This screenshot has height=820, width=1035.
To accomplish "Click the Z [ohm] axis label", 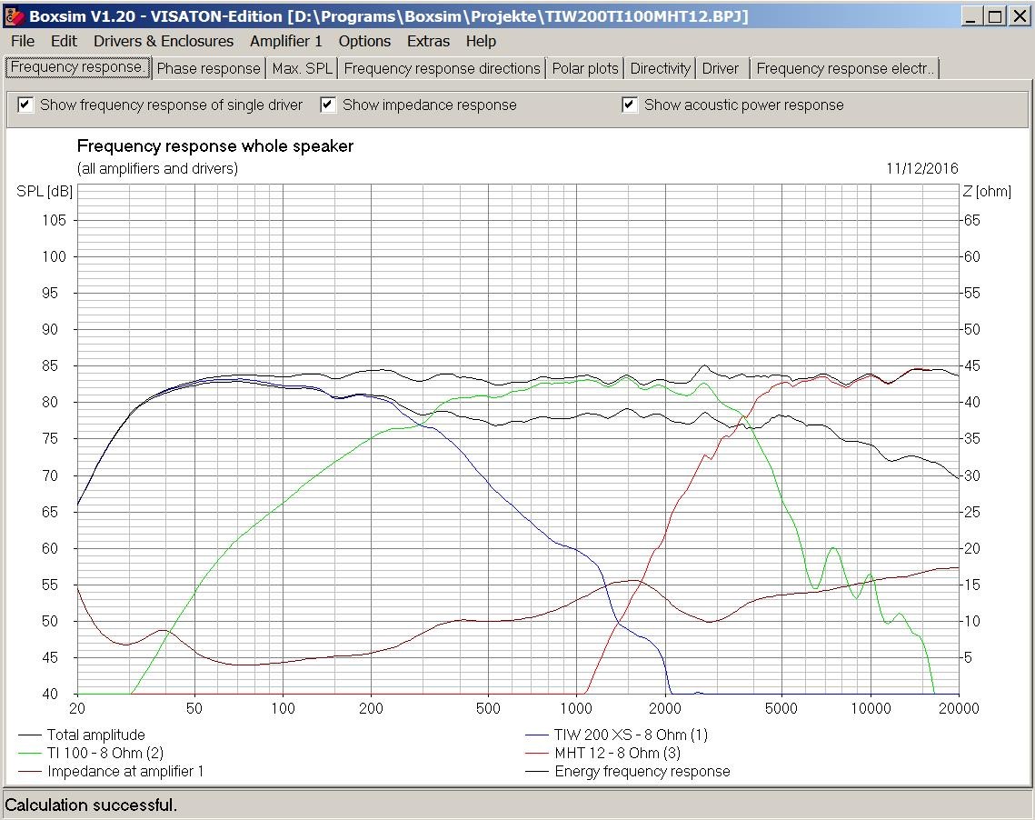I will 987,192.
